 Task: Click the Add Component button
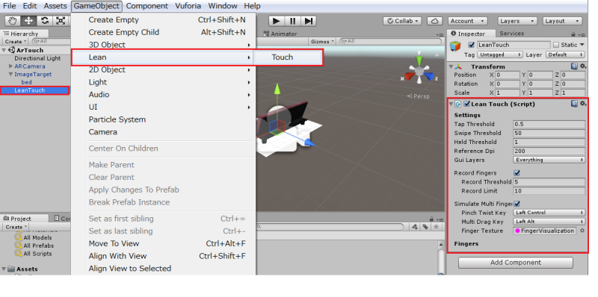coord(516,263)
